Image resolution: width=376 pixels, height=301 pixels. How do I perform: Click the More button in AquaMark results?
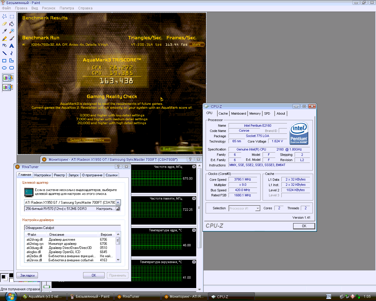tap(197, 45)
